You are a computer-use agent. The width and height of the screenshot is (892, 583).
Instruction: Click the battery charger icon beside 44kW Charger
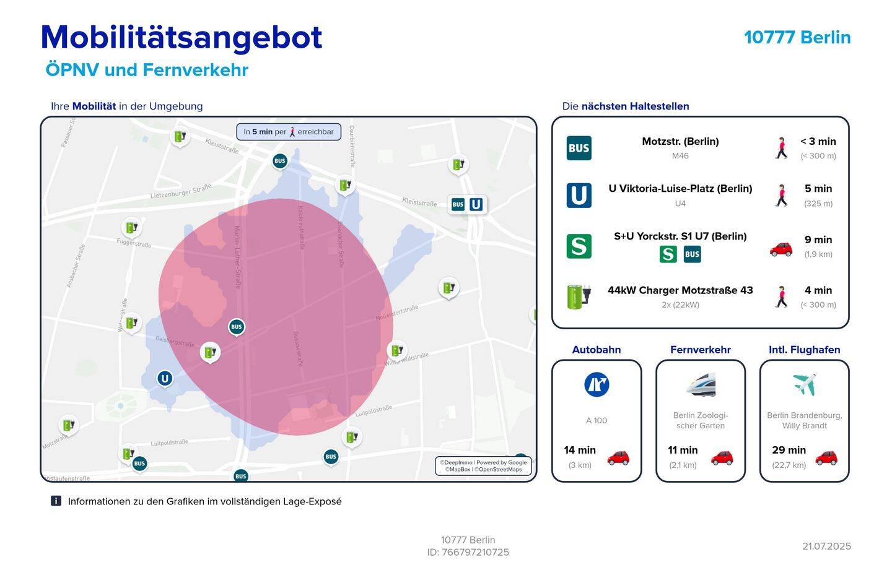click(x=579, y=296)
